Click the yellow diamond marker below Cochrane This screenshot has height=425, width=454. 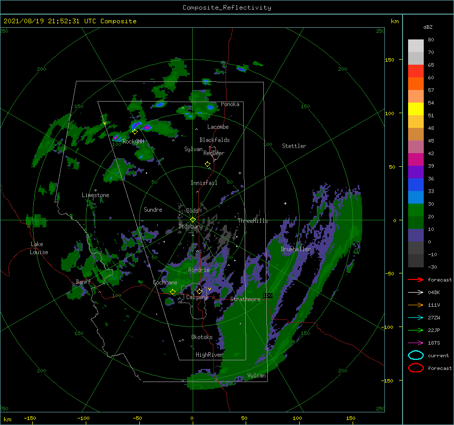[173, 292]
